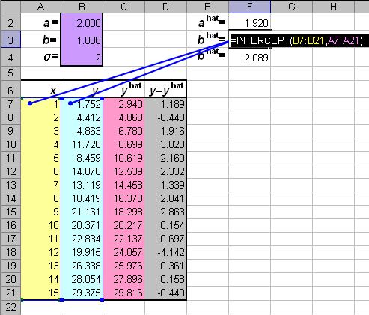Click sigma value cell showing 2

point(82,57)
